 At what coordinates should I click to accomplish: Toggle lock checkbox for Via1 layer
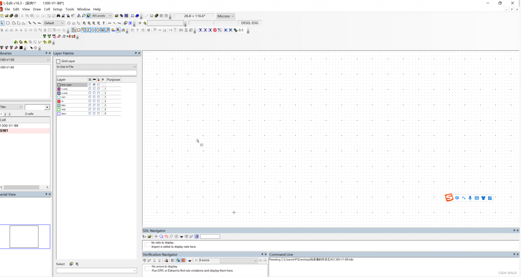[90, 97]
